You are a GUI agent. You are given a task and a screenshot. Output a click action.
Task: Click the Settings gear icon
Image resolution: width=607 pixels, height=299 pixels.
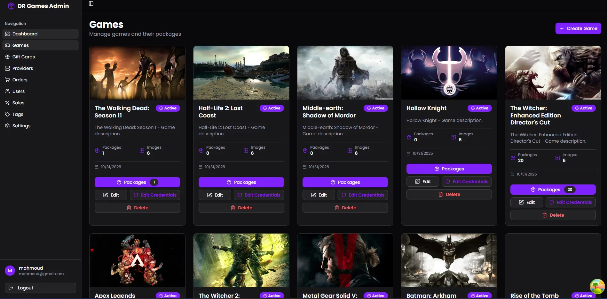point(7,126)
